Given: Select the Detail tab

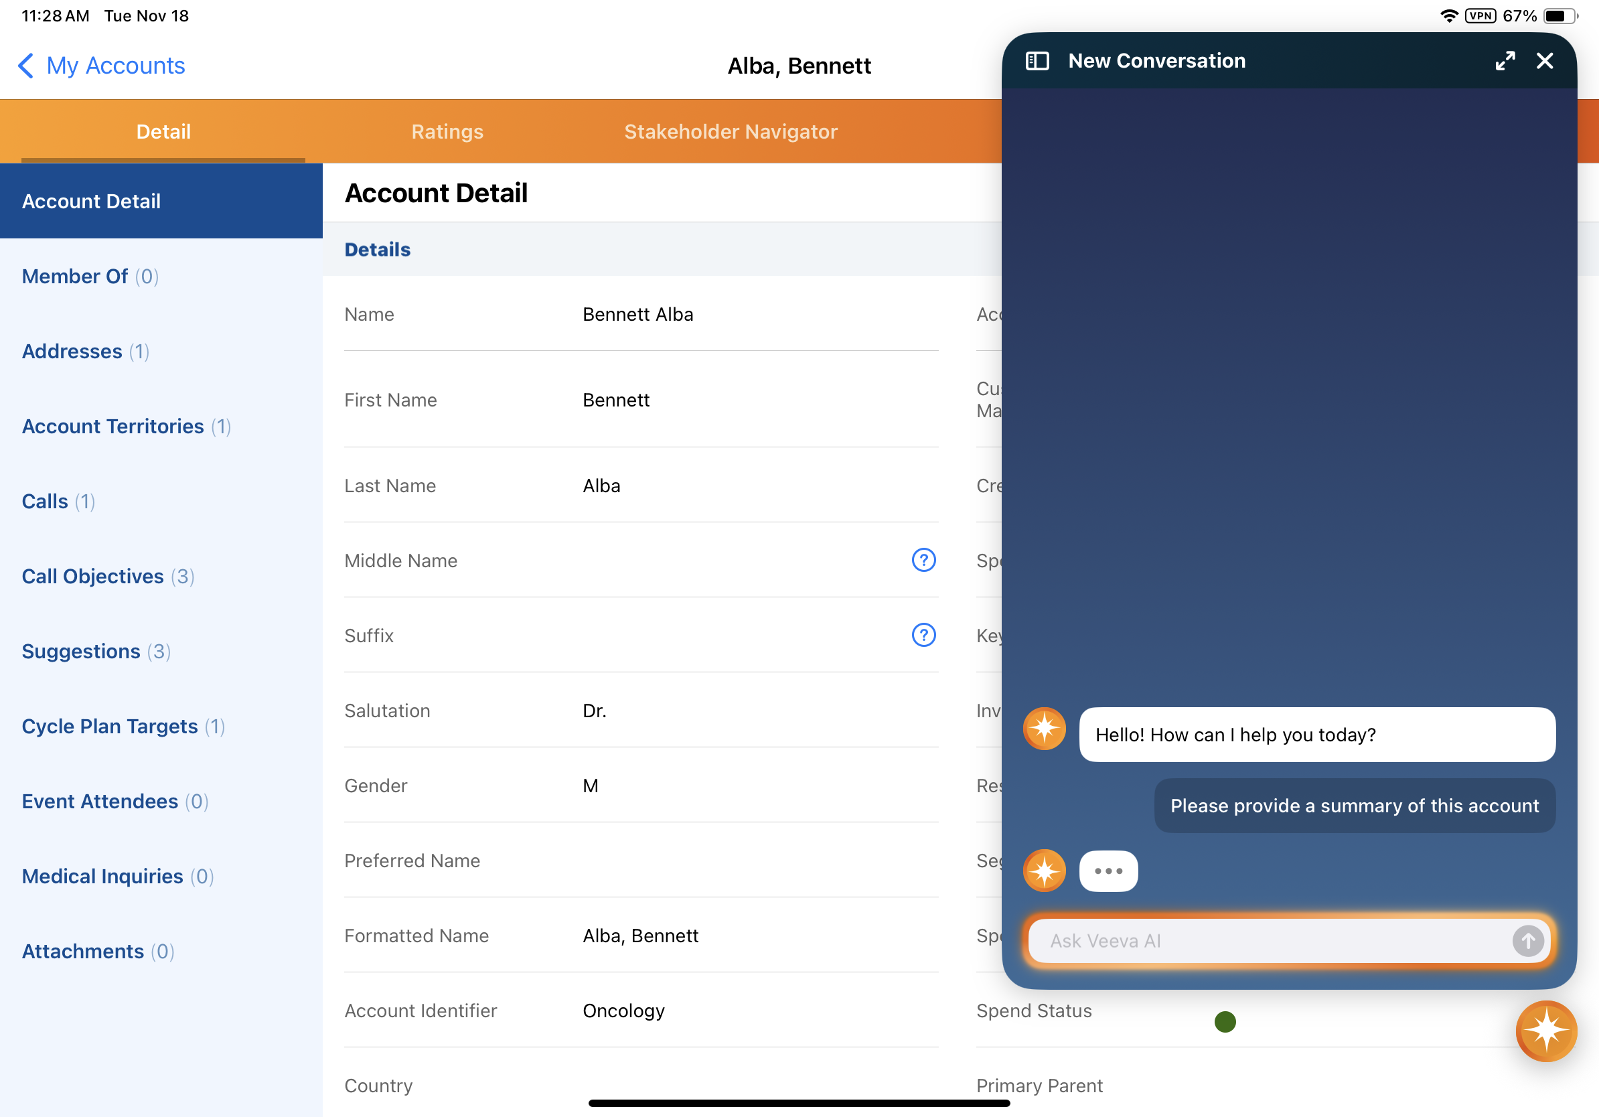Looking at the screenshot, I should point(163,132).
